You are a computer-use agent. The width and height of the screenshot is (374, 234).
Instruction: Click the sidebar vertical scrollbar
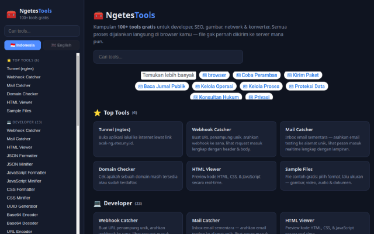point(78,143)
